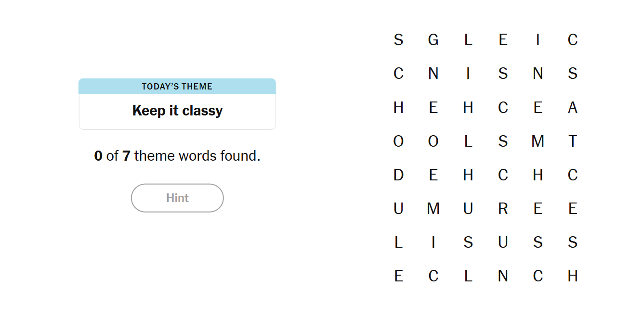Click the 'Keep it classy' theme title
643x330 pixels.
coord(177,111)
